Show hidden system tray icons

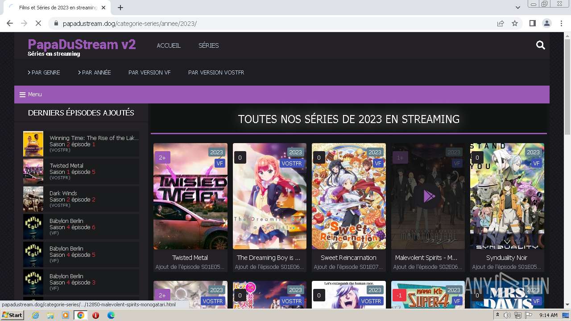(497, 315)
